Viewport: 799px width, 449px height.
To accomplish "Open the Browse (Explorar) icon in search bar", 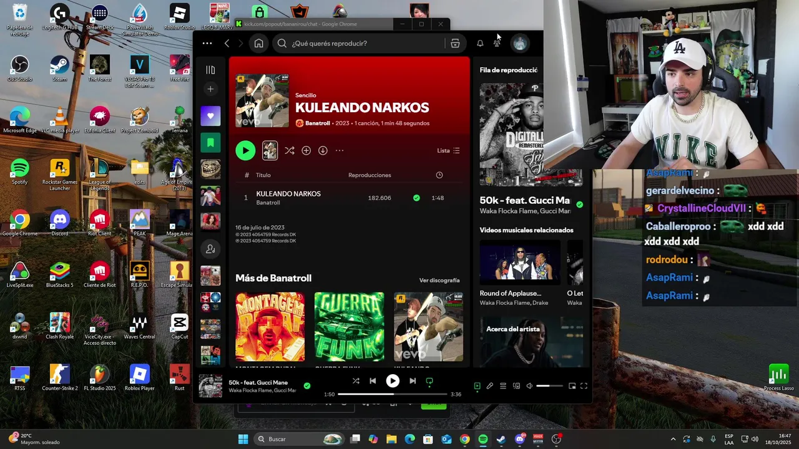I will [x=455, y=43].
